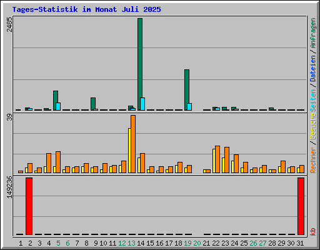Viewport: 320px width, 250px height.
Task: Click the 'Besuche' legend label
Action: click(313, 126)
